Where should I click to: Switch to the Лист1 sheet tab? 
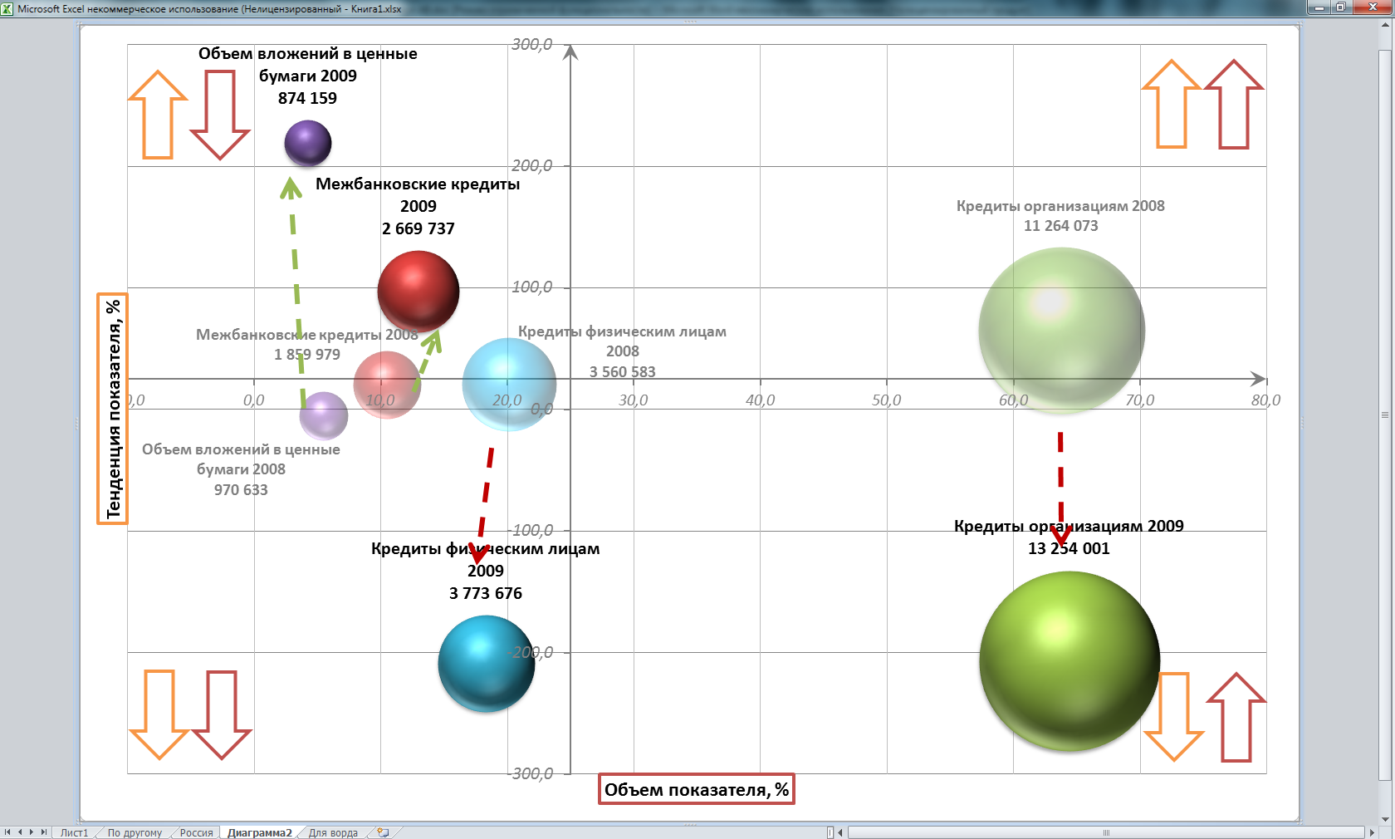click(74, 832)
